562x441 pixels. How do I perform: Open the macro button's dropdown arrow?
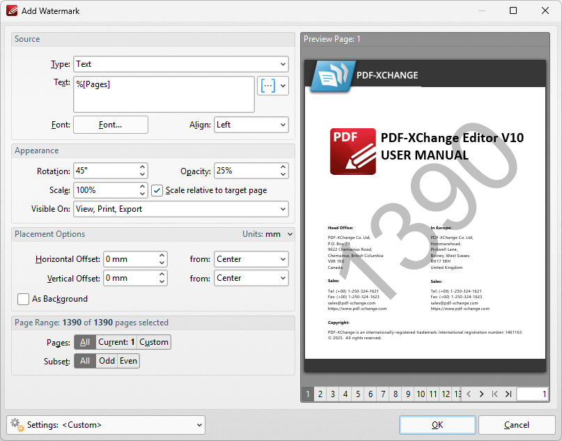coord(283,86)
